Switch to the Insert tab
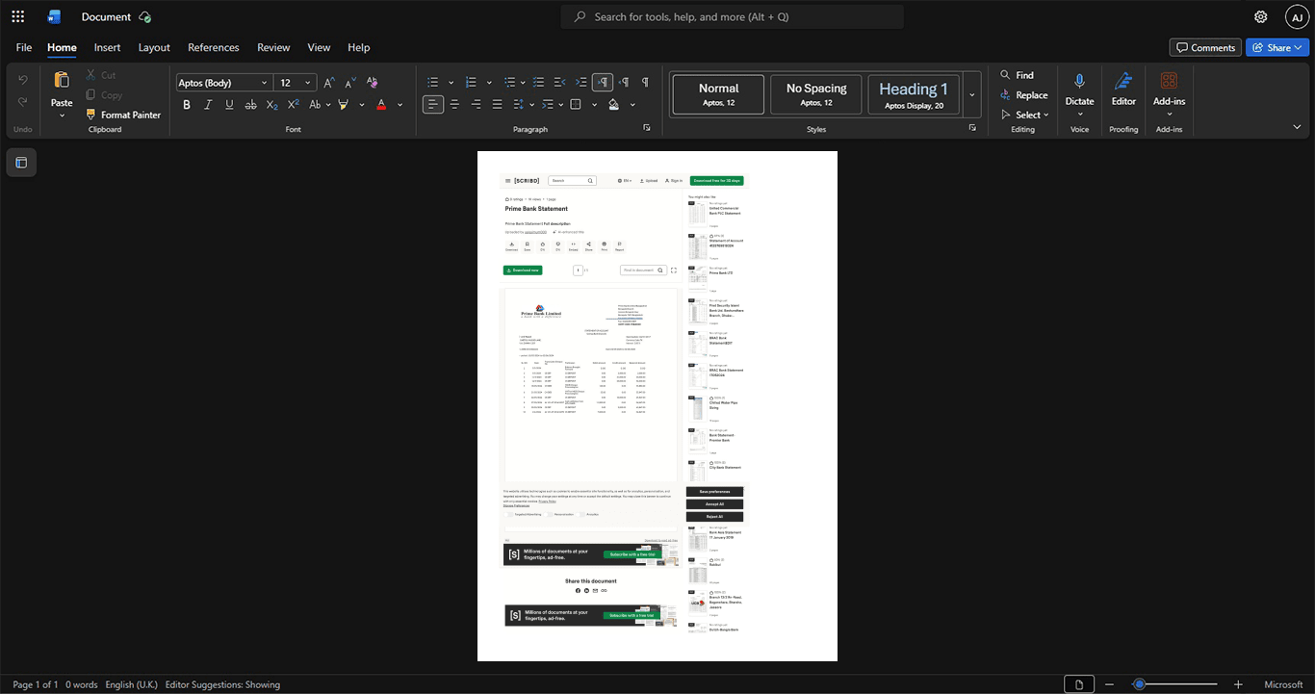Viewport: 1315px width, 694px height. pos(107,47)
